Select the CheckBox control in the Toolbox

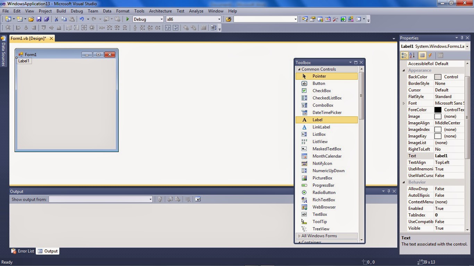321,90
